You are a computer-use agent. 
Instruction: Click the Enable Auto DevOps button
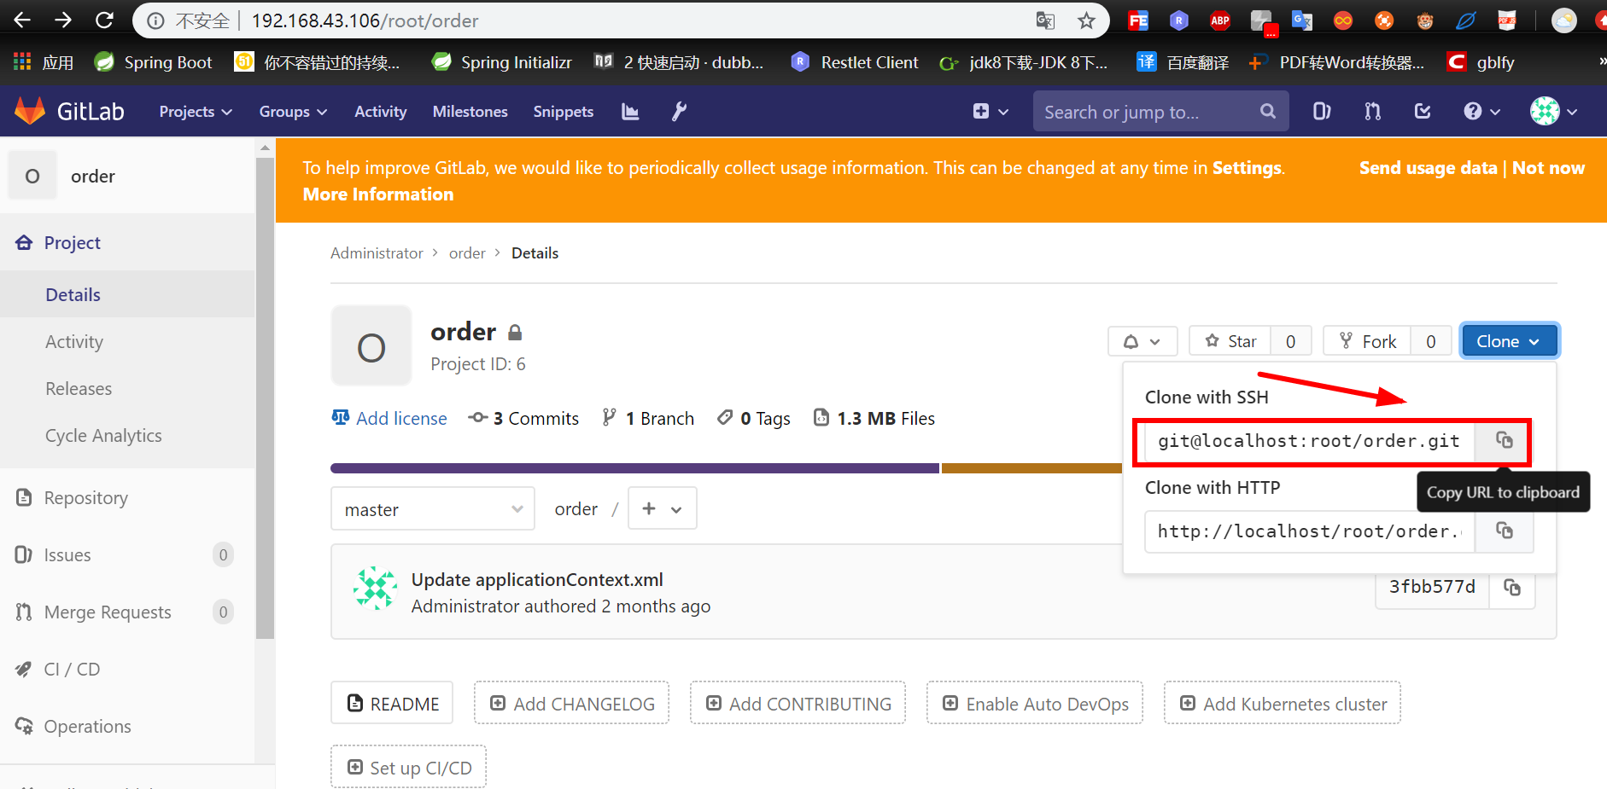1035,704
